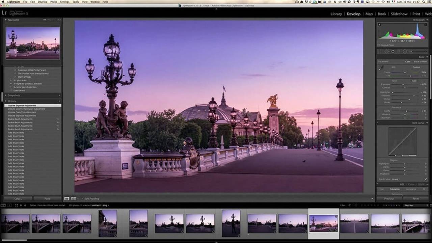
Task: Expand the Snapshots panel
Action: tap(6, 96)
